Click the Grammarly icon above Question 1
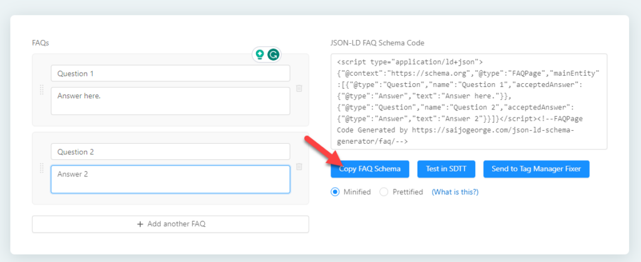This screenshot has width=641, height=262. pos(274,54)
